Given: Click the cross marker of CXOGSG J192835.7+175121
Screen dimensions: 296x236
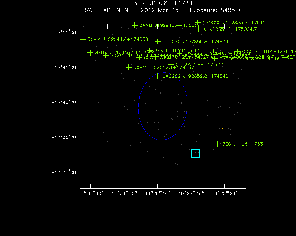Looking at the screenshot, I should pyautogui.click(x=198, y=23).
